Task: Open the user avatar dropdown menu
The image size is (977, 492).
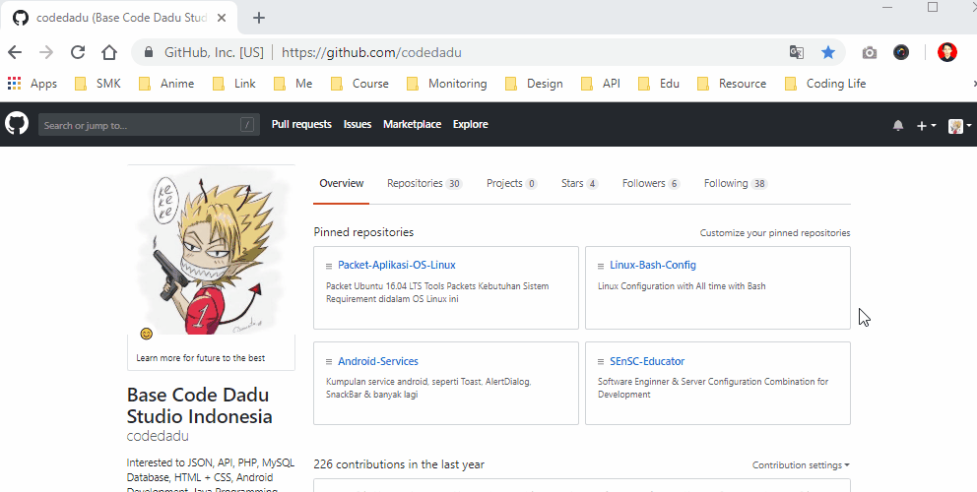Action: (x=959, y=126)
